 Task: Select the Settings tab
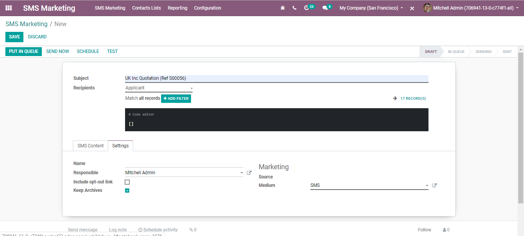[x=120, y=146]
